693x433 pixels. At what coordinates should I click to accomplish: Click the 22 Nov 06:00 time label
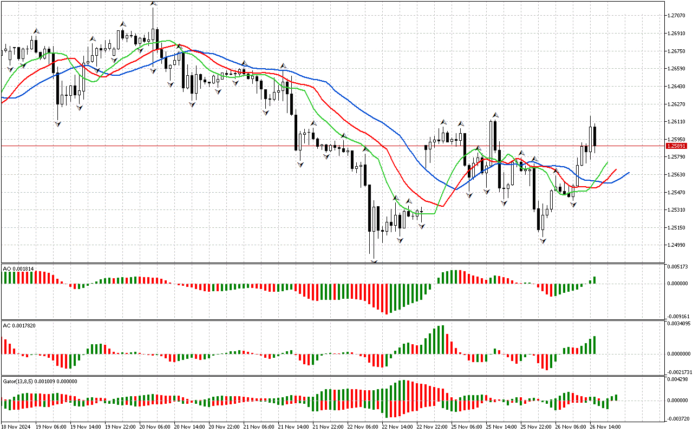pos(363,427)
